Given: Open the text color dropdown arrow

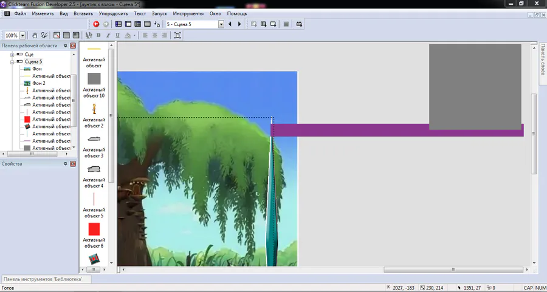Looking at the screenshot, I should [x=134, y=35].
